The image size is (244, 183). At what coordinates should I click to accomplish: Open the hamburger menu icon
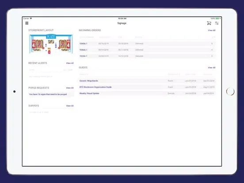click(x=27, y=23)
